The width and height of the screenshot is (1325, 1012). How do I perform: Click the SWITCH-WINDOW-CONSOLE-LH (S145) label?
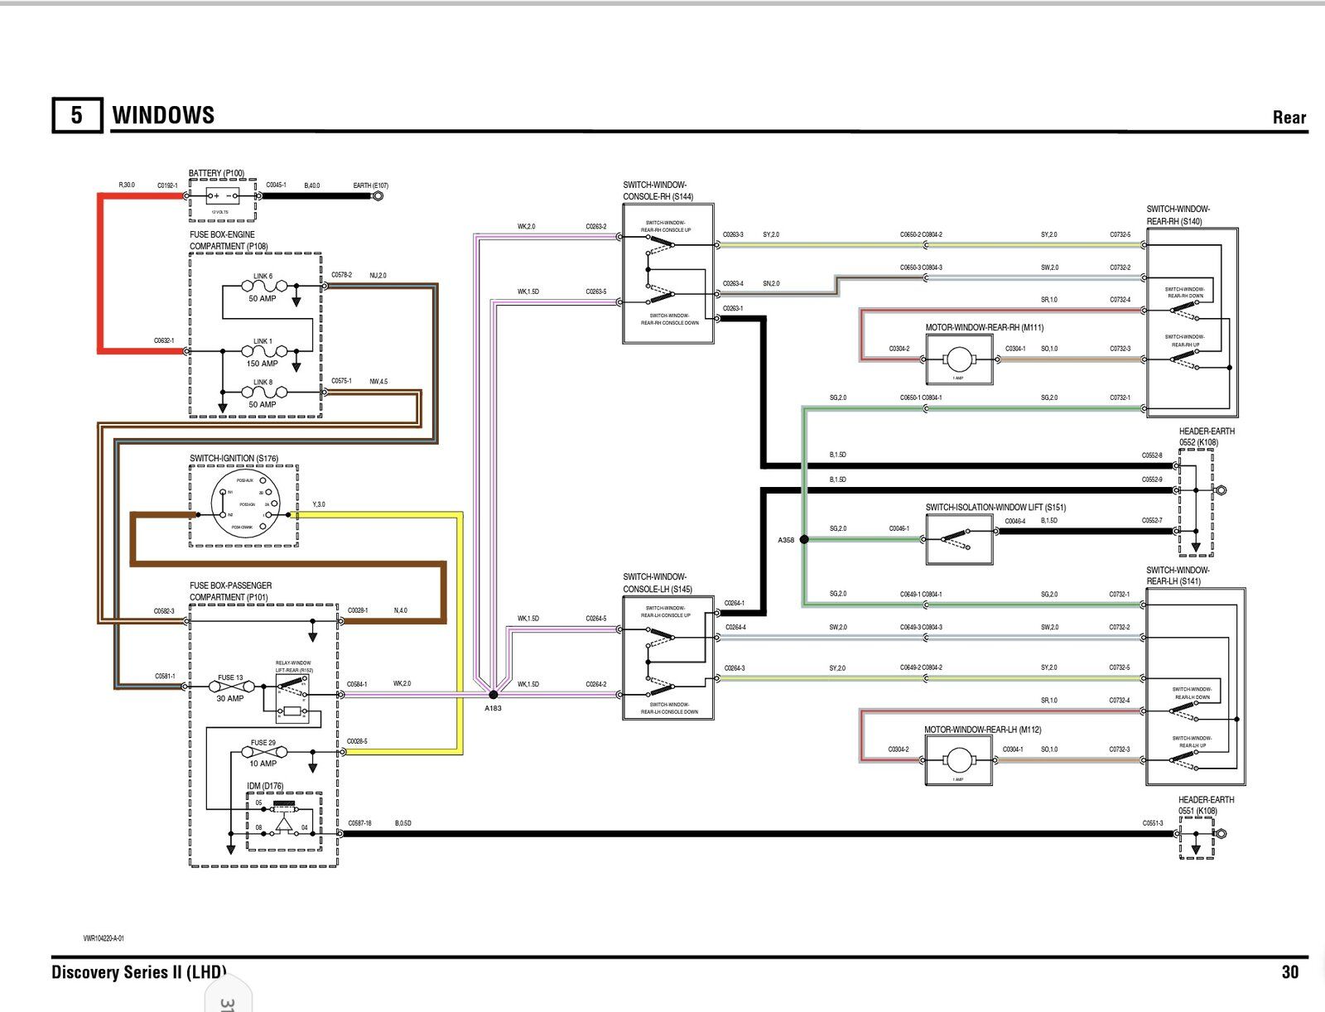point(658,583)
